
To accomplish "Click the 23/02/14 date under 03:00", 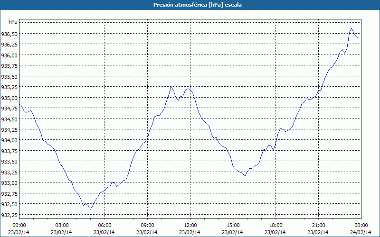I will pyautogui.click(x=61, y=232).
